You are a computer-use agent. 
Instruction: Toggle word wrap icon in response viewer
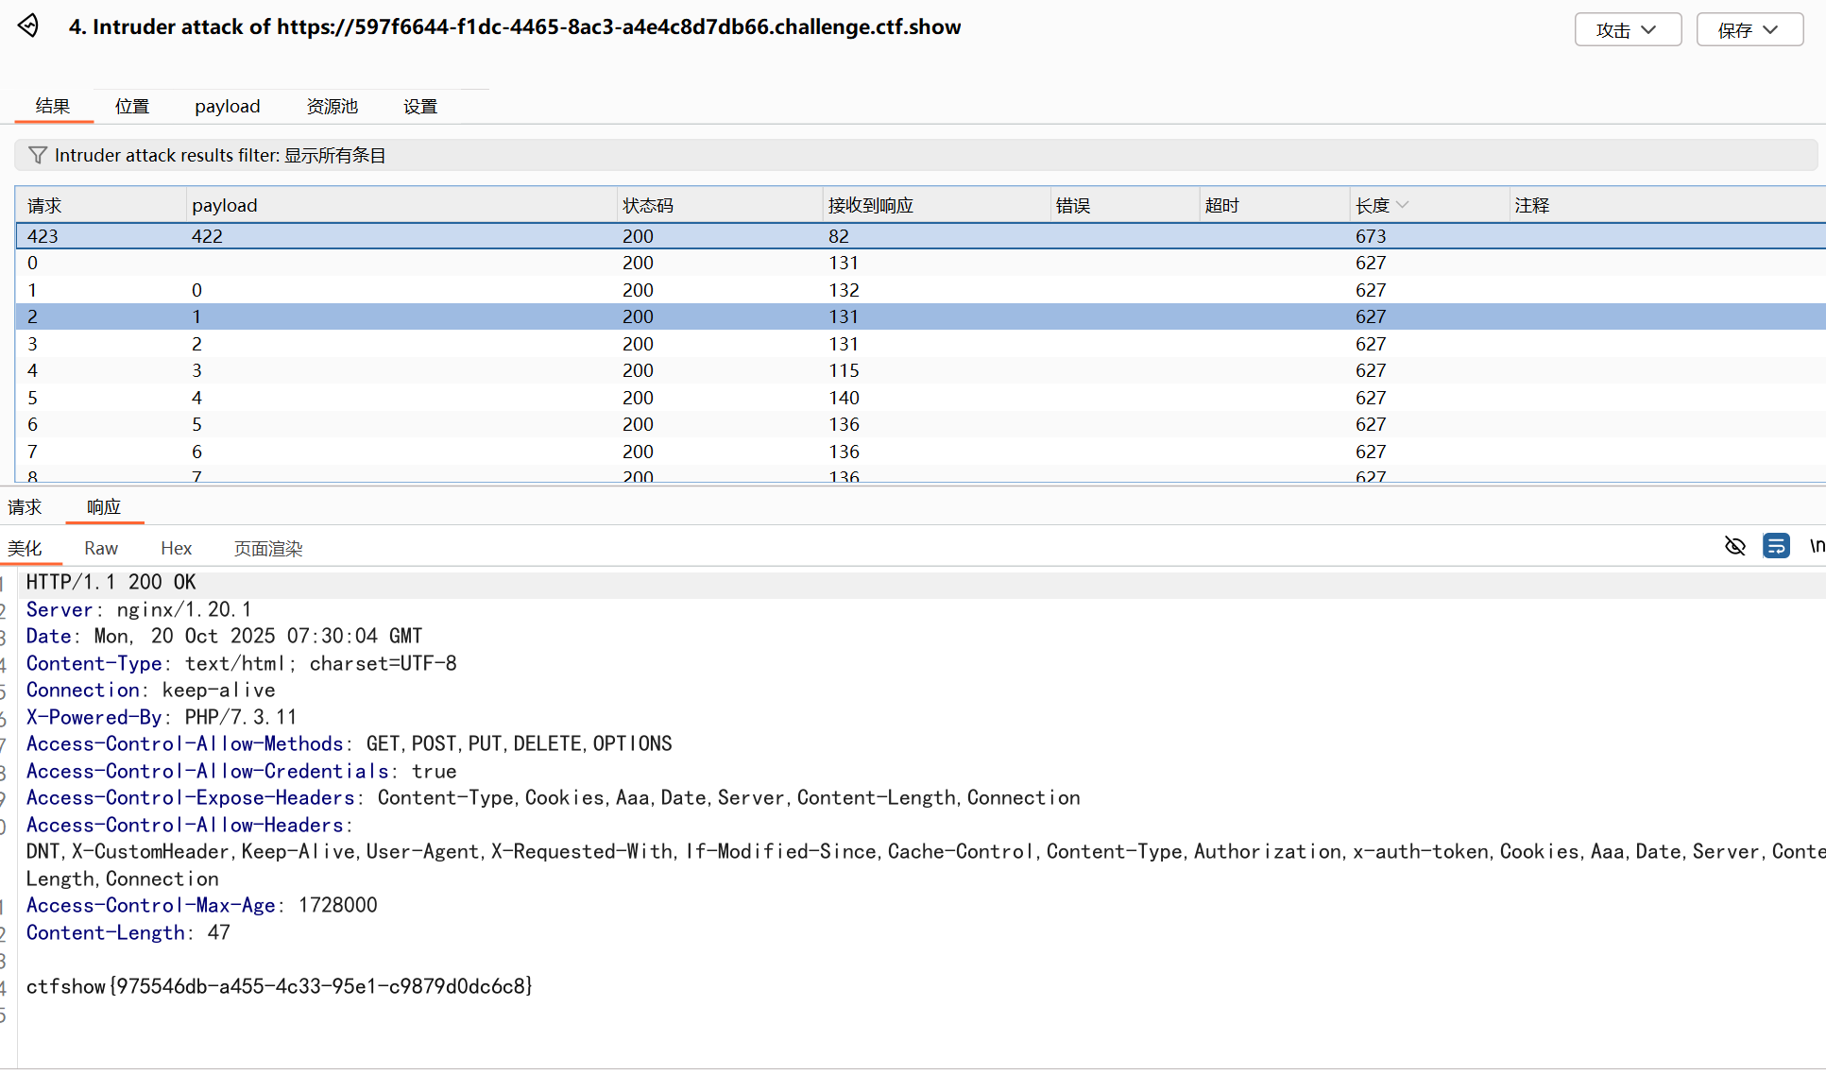pos(1776,546)
